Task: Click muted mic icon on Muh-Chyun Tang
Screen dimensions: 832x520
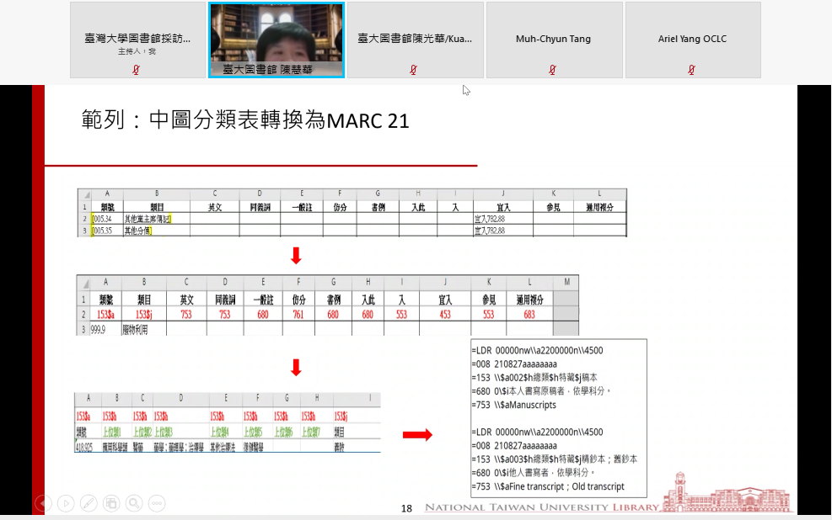Action: point(553,70)
